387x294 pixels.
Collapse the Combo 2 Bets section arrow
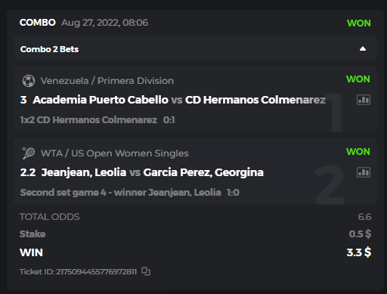363,48
